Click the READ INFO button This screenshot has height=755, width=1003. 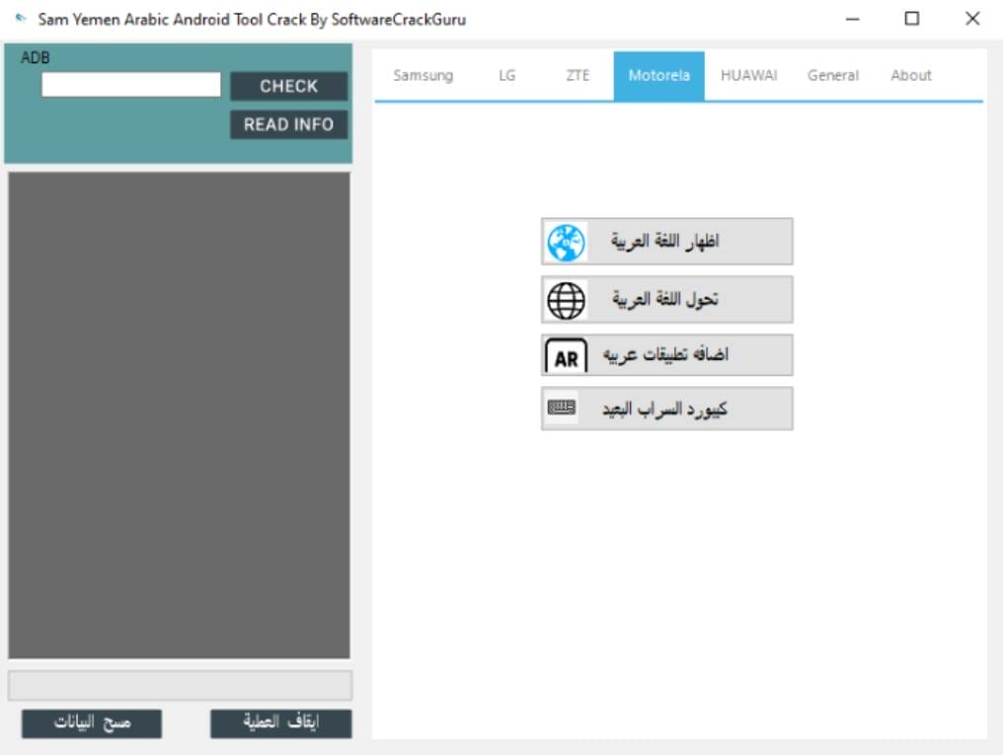pos(287,124)
